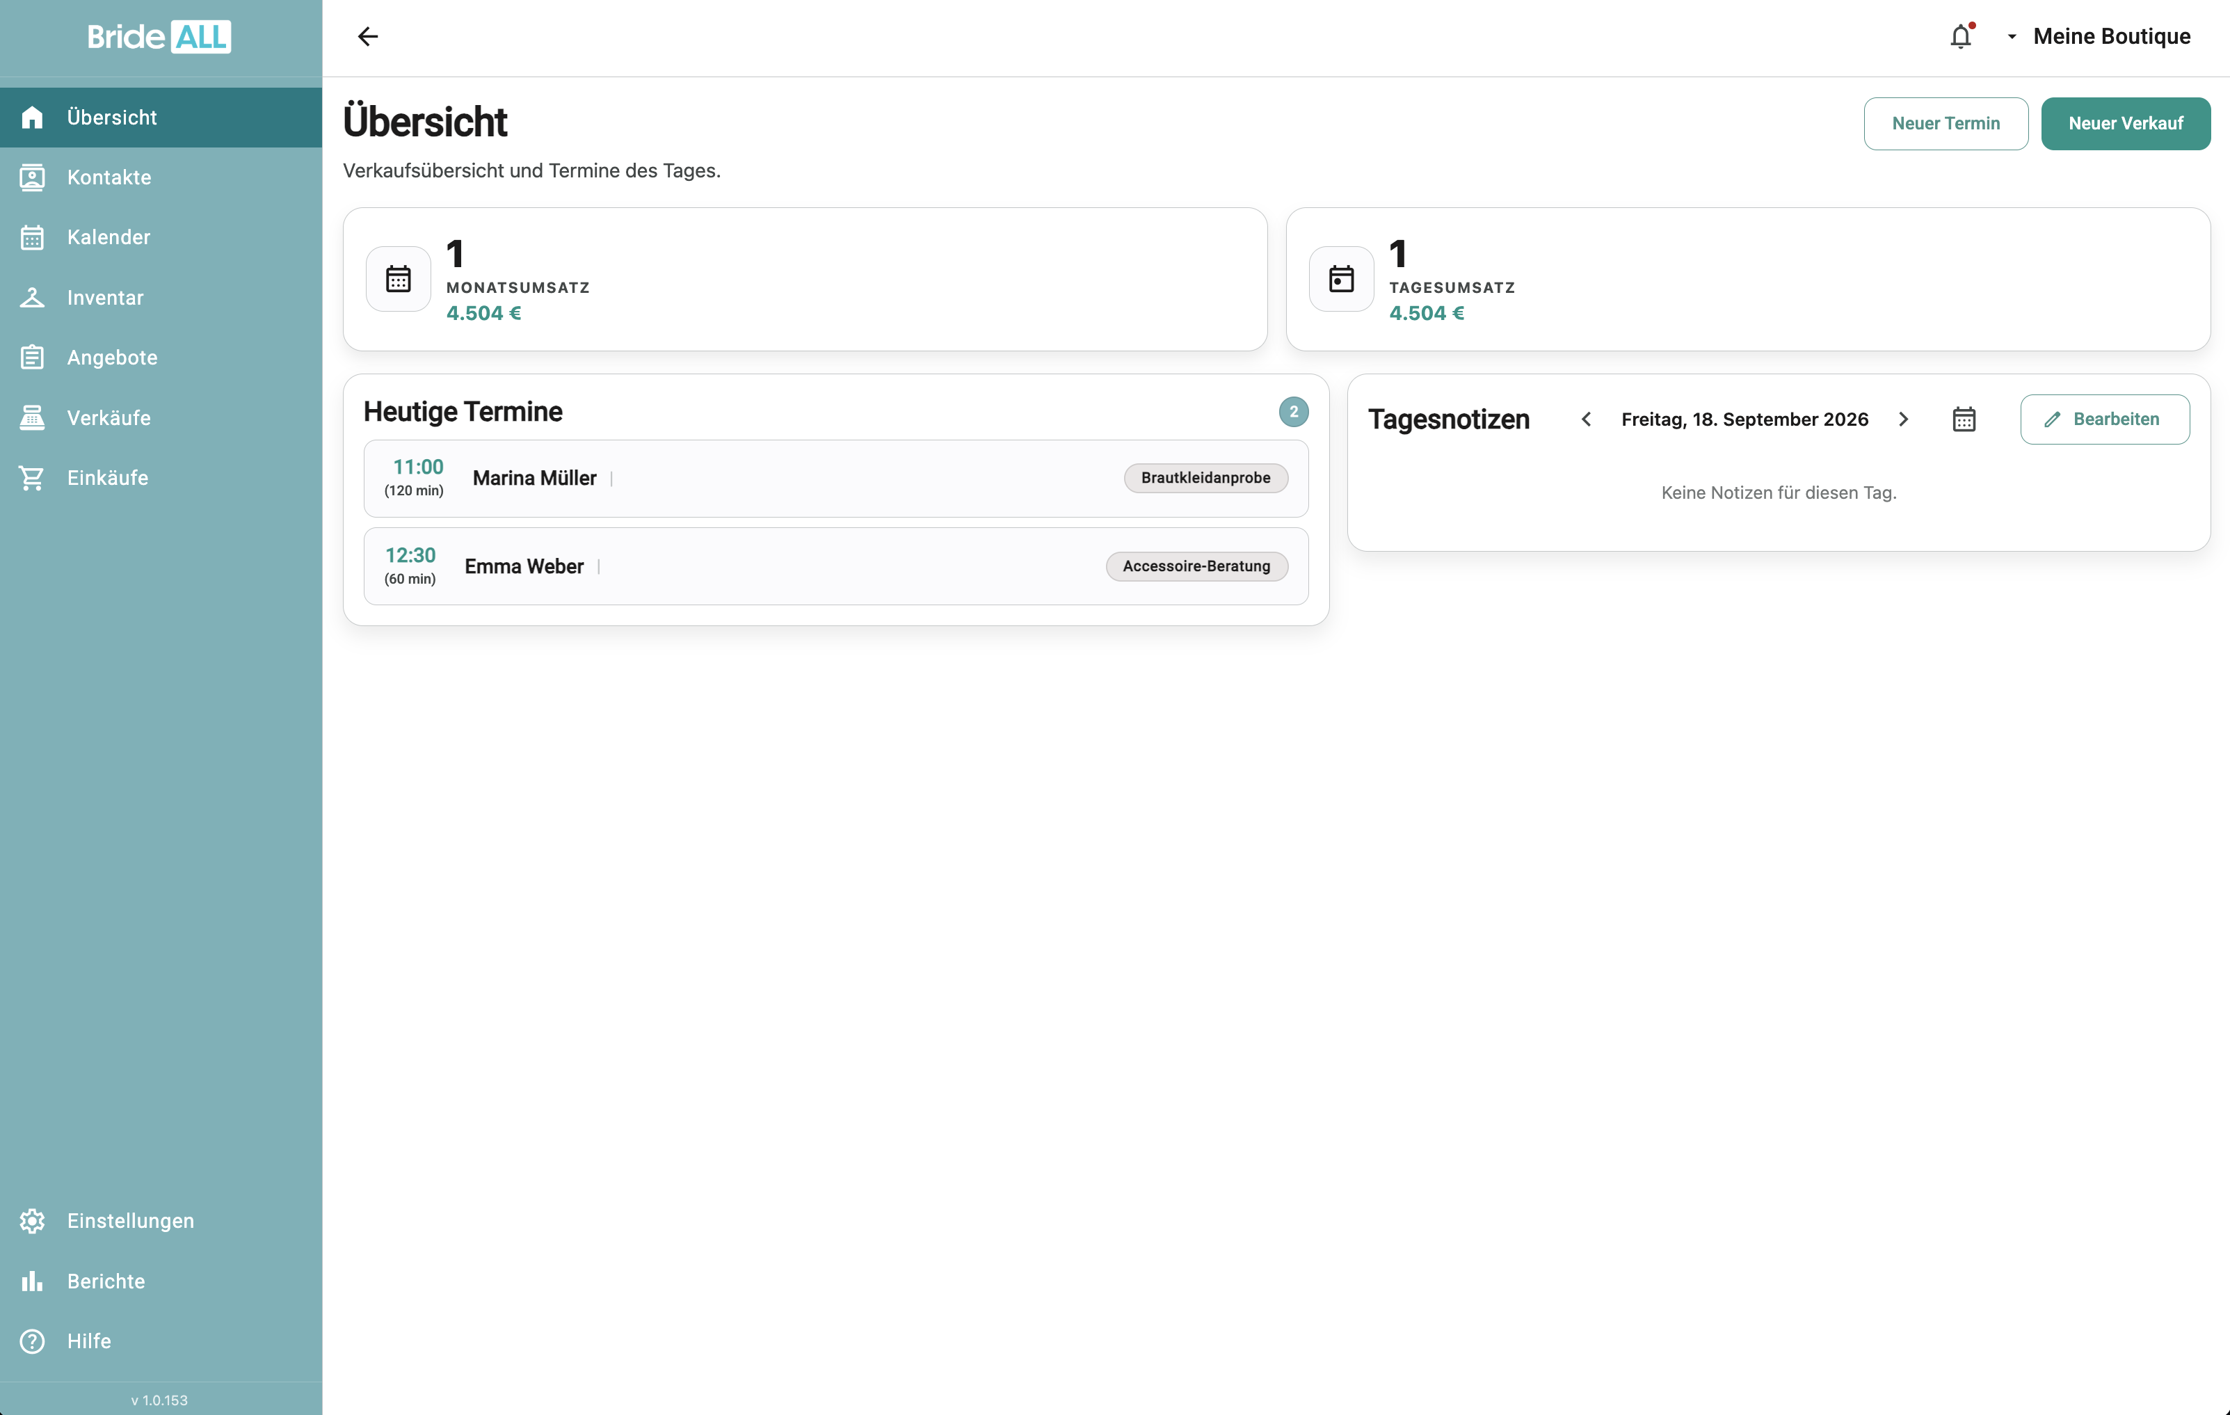Click the Monatsumsatz calendar icon
The height and width of the screenshot is (1415, 2230).
pos(398,279)
